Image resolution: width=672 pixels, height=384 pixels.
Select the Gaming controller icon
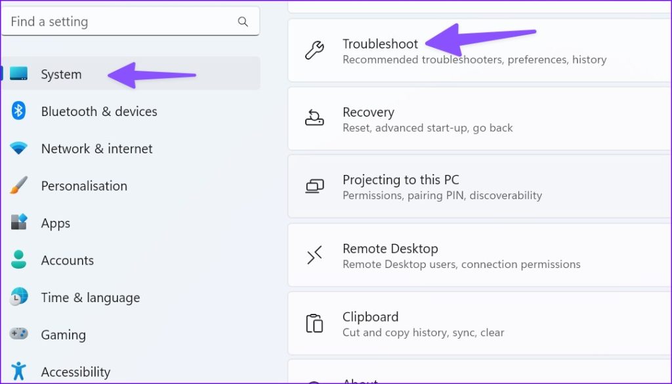tap(19, 334)
